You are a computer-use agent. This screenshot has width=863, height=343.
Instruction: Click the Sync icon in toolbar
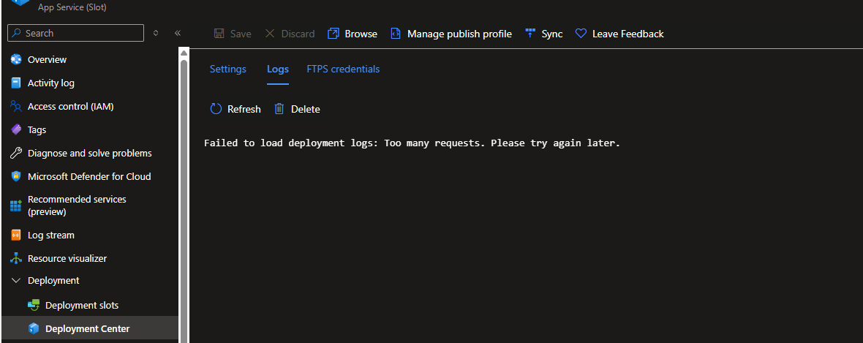530,34
